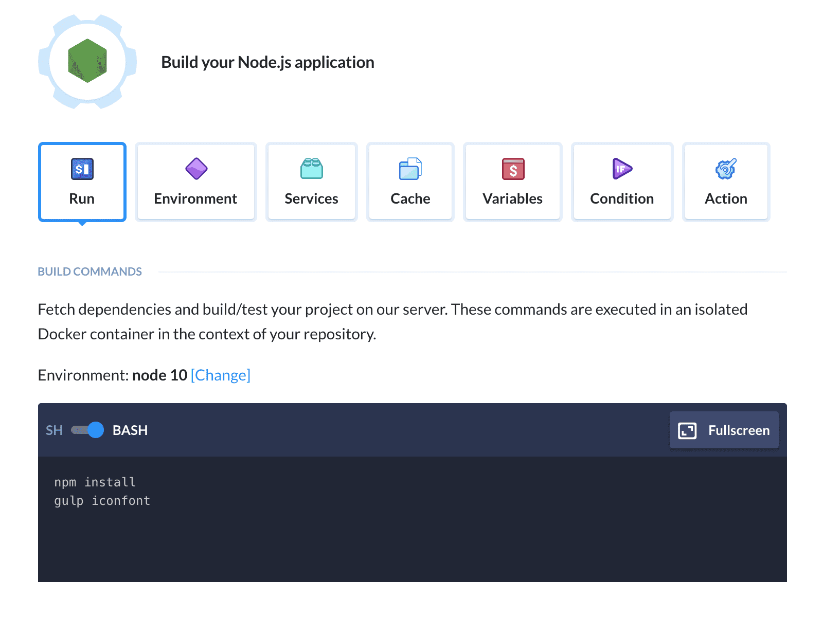This screenshot has height=617, width=823.
Task: Click the BUILD COMMANDS section heading
Action: (90, 271)
